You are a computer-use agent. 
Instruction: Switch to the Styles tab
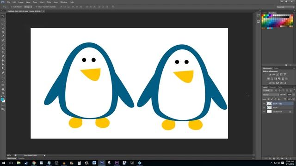click(x=276, y=68)
